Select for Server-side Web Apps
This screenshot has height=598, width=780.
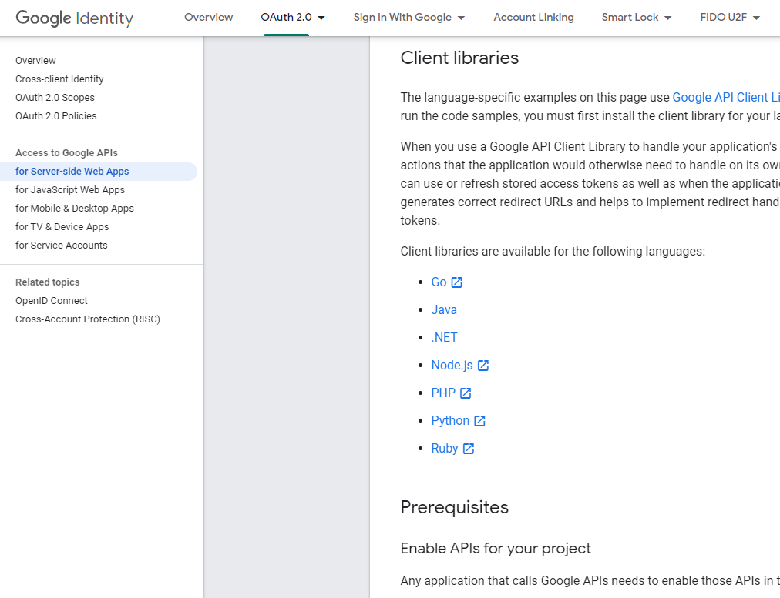[99, 172]
